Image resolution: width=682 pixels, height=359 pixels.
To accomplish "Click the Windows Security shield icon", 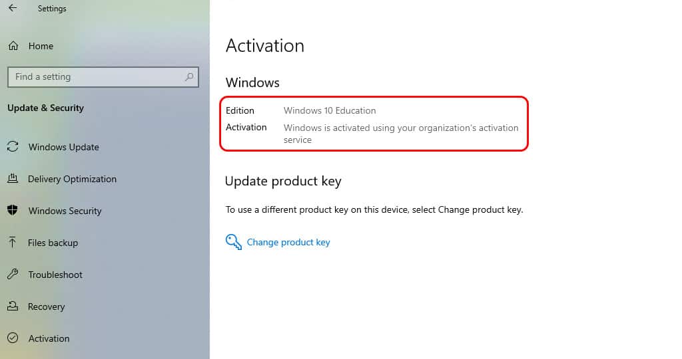I will pyautogui.click(x=13, y=210).
